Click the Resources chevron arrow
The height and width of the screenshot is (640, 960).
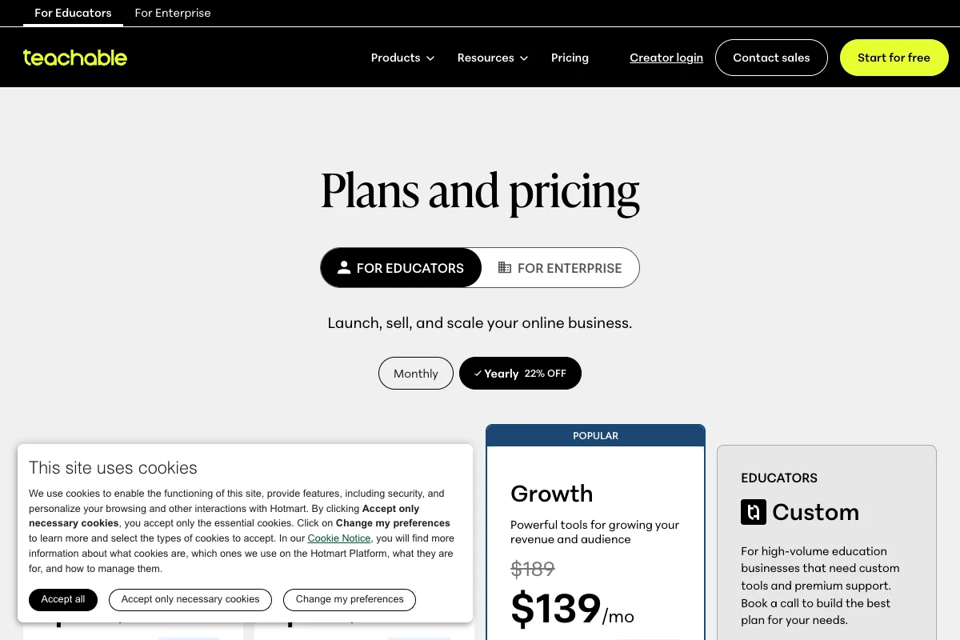(524, 58)
